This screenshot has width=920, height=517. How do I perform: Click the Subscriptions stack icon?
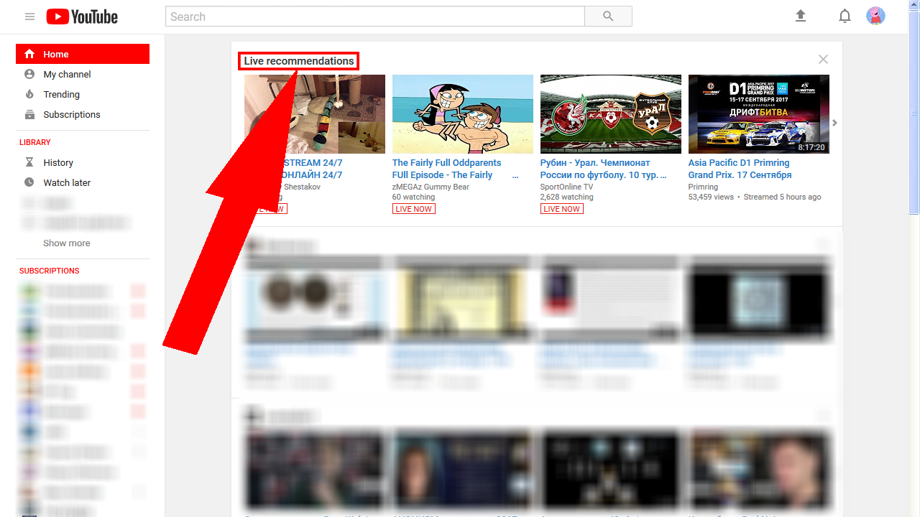29,114
